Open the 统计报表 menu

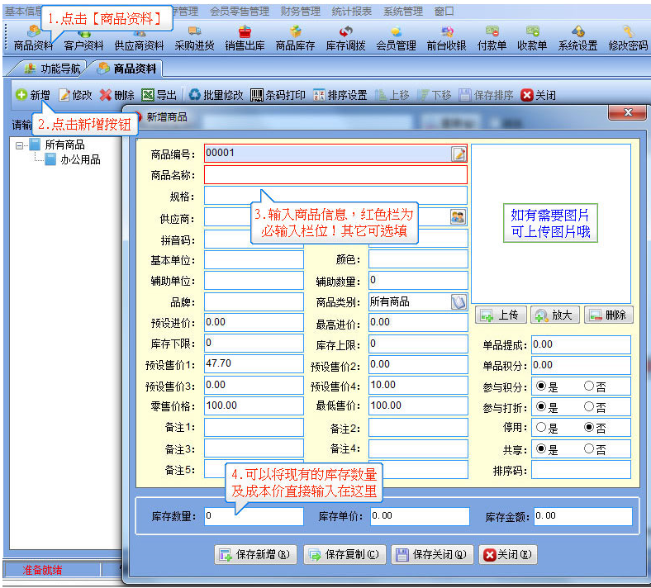[351, 12]
